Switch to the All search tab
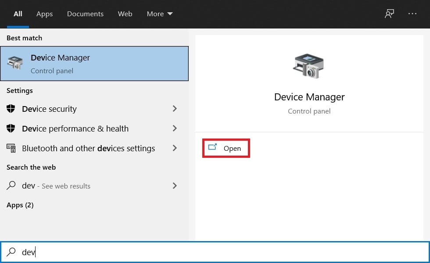430x263 pixels. tap(18, 14)
